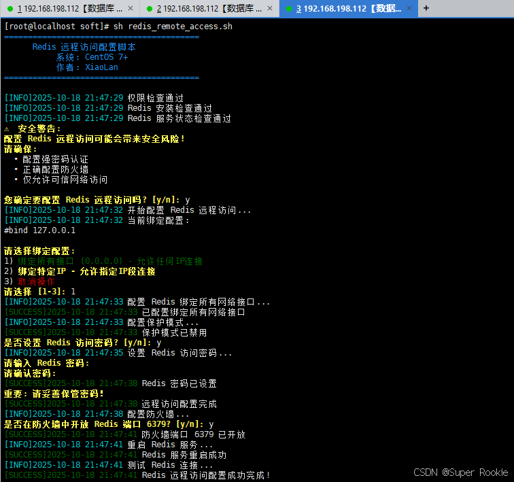Click the warning triangle icon beside 安全警告
The height and width of the screenshot is (482, 514).
point(7,129)
